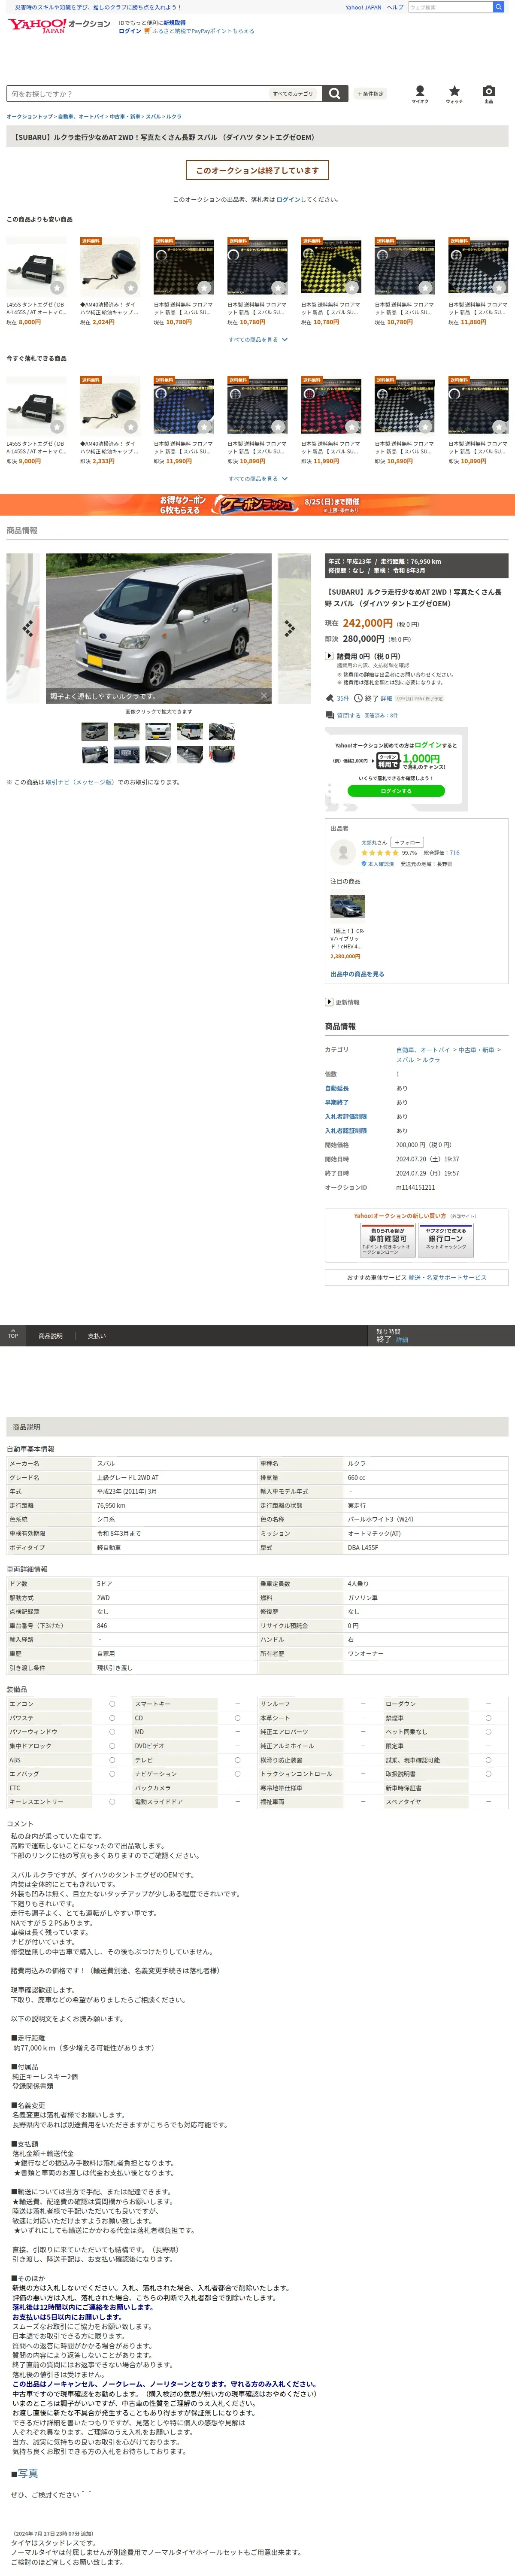
Task: Click the 更新情報 arrow icon
Action: (329, 1001)
